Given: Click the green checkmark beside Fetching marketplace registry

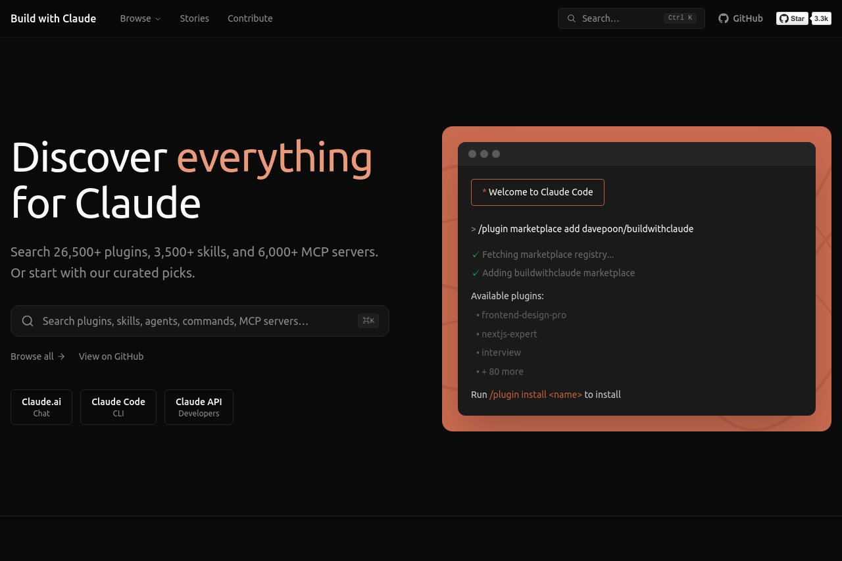Looking at the screenshot, I should [x=476, y=255].
